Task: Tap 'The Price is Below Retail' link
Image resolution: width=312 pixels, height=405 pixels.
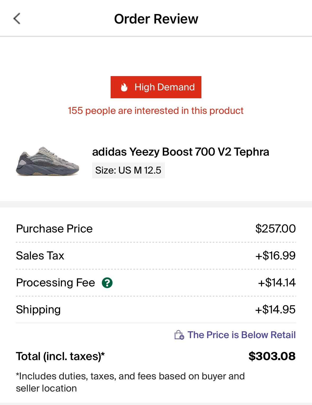Action: tap(241, 335)
